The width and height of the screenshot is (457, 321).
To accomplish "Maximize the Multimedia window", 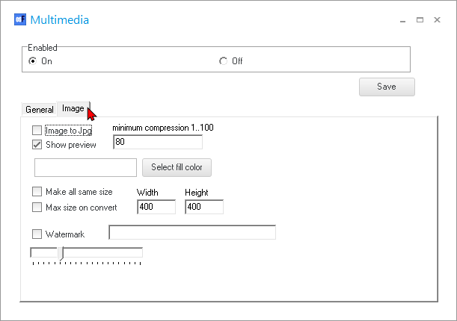I will pyautogui.click(x=420, y=20).
